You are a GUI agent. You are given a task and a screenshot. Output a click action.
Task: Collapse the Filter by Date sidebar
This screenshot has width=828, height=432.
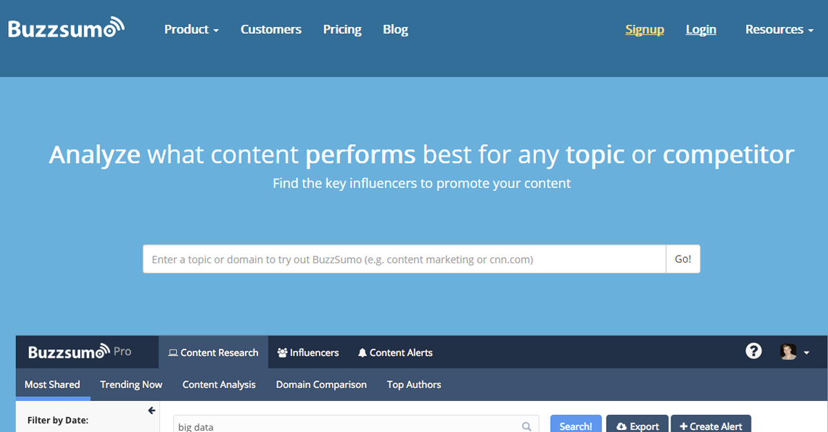tap(151, 410)
